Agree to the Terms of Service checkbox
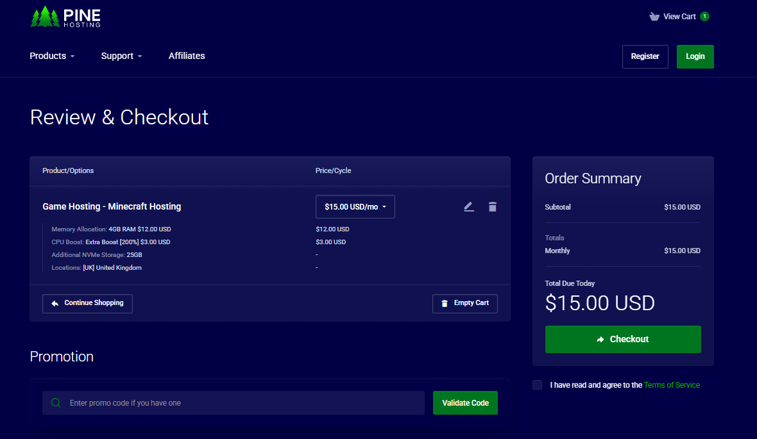The width and height of the screenshot is (757, 439). (x=538, y=385)
